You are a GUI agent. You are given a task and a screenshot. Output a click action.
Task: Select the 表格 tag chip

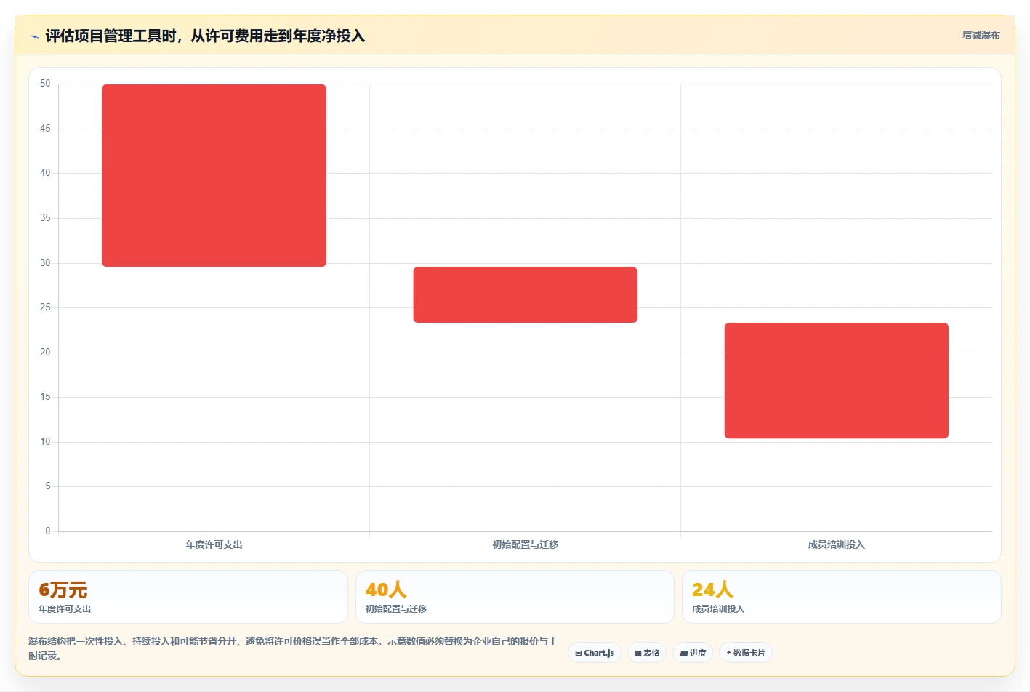coord(647,653)
